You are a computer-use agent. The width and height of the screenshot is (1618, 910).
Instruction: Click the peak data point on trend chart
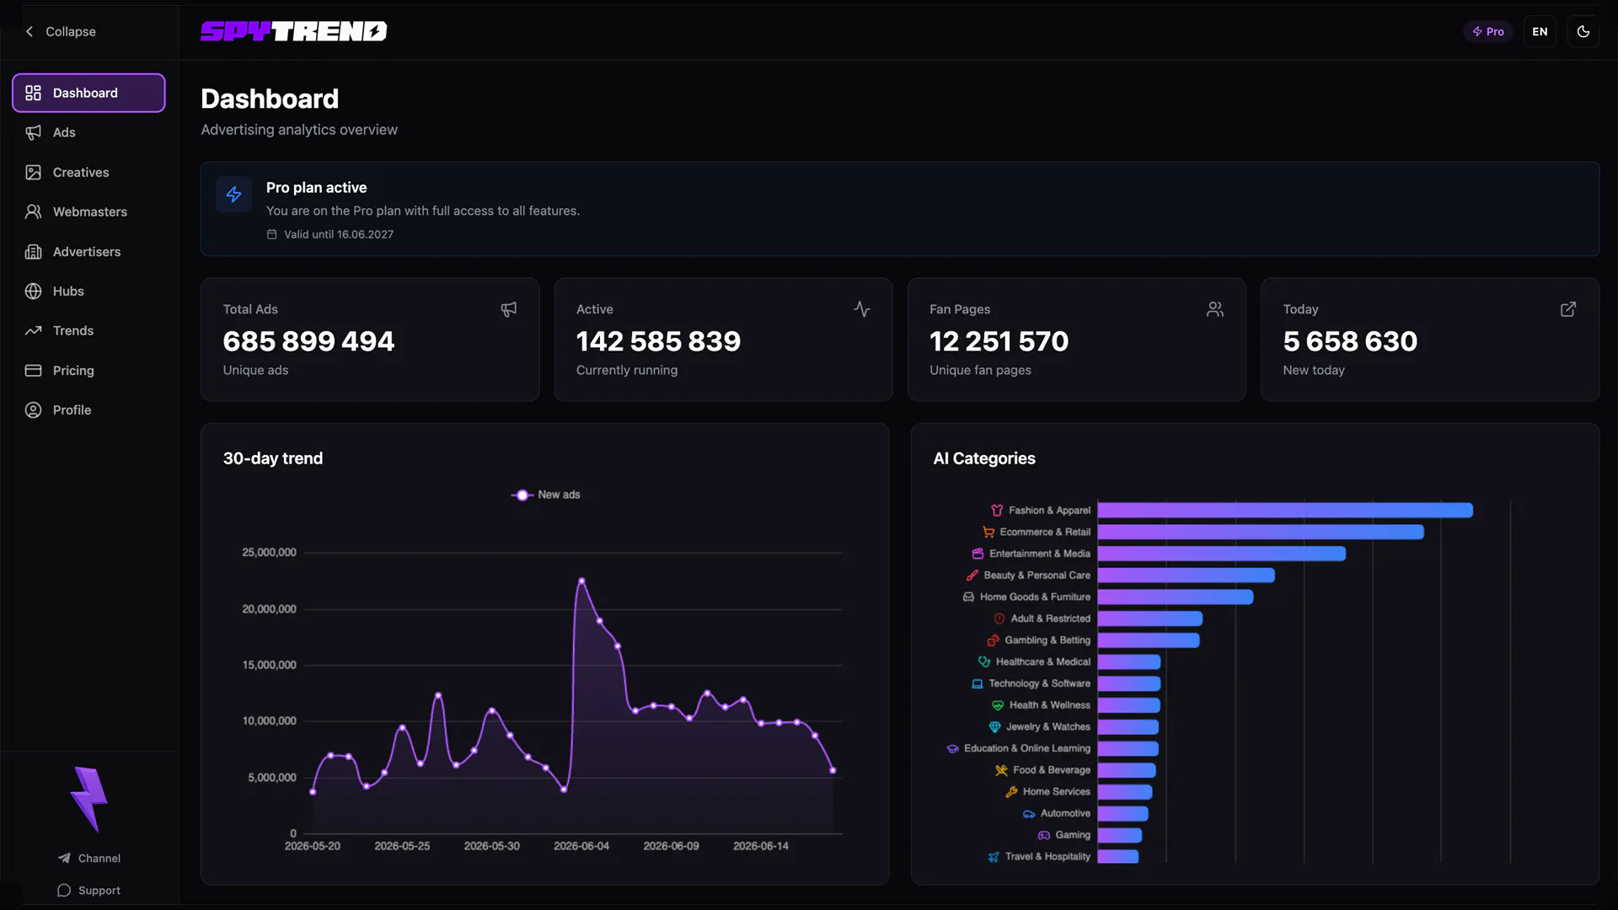click(581, 581)
